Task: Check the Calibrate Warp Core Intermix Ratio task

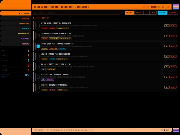Action: [x=38, y=36]
